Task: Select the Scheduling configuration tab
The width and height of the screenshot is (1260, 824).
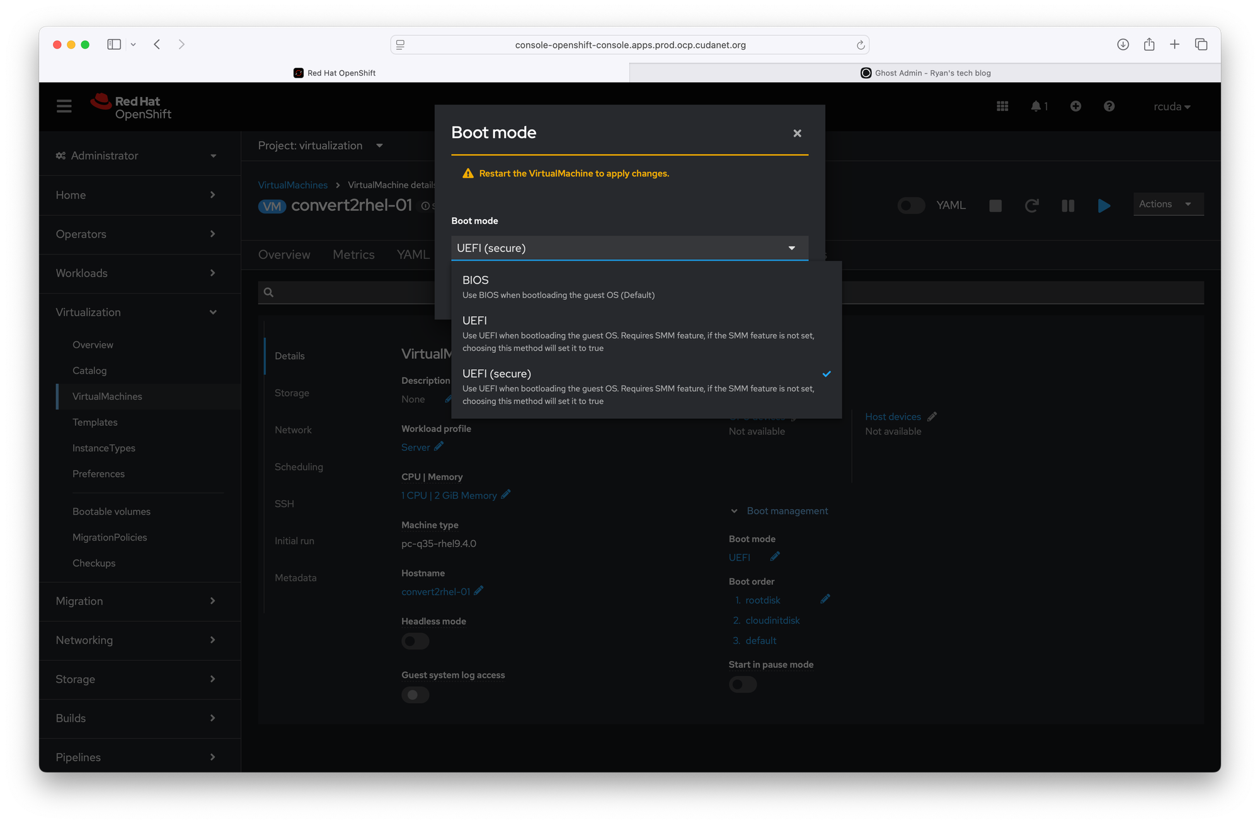Action: (299, 467)
